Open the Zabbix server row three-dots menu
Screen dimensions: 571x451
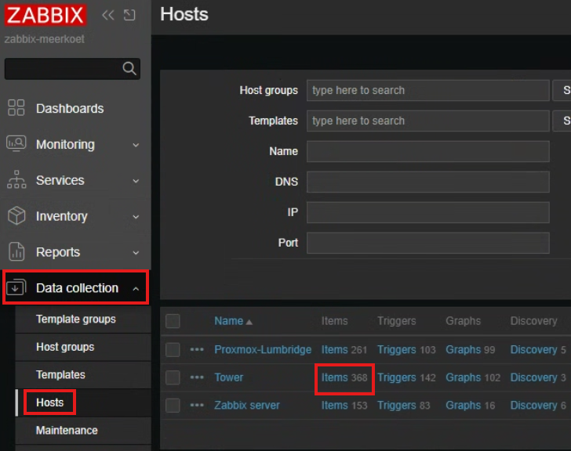[197, 406]
